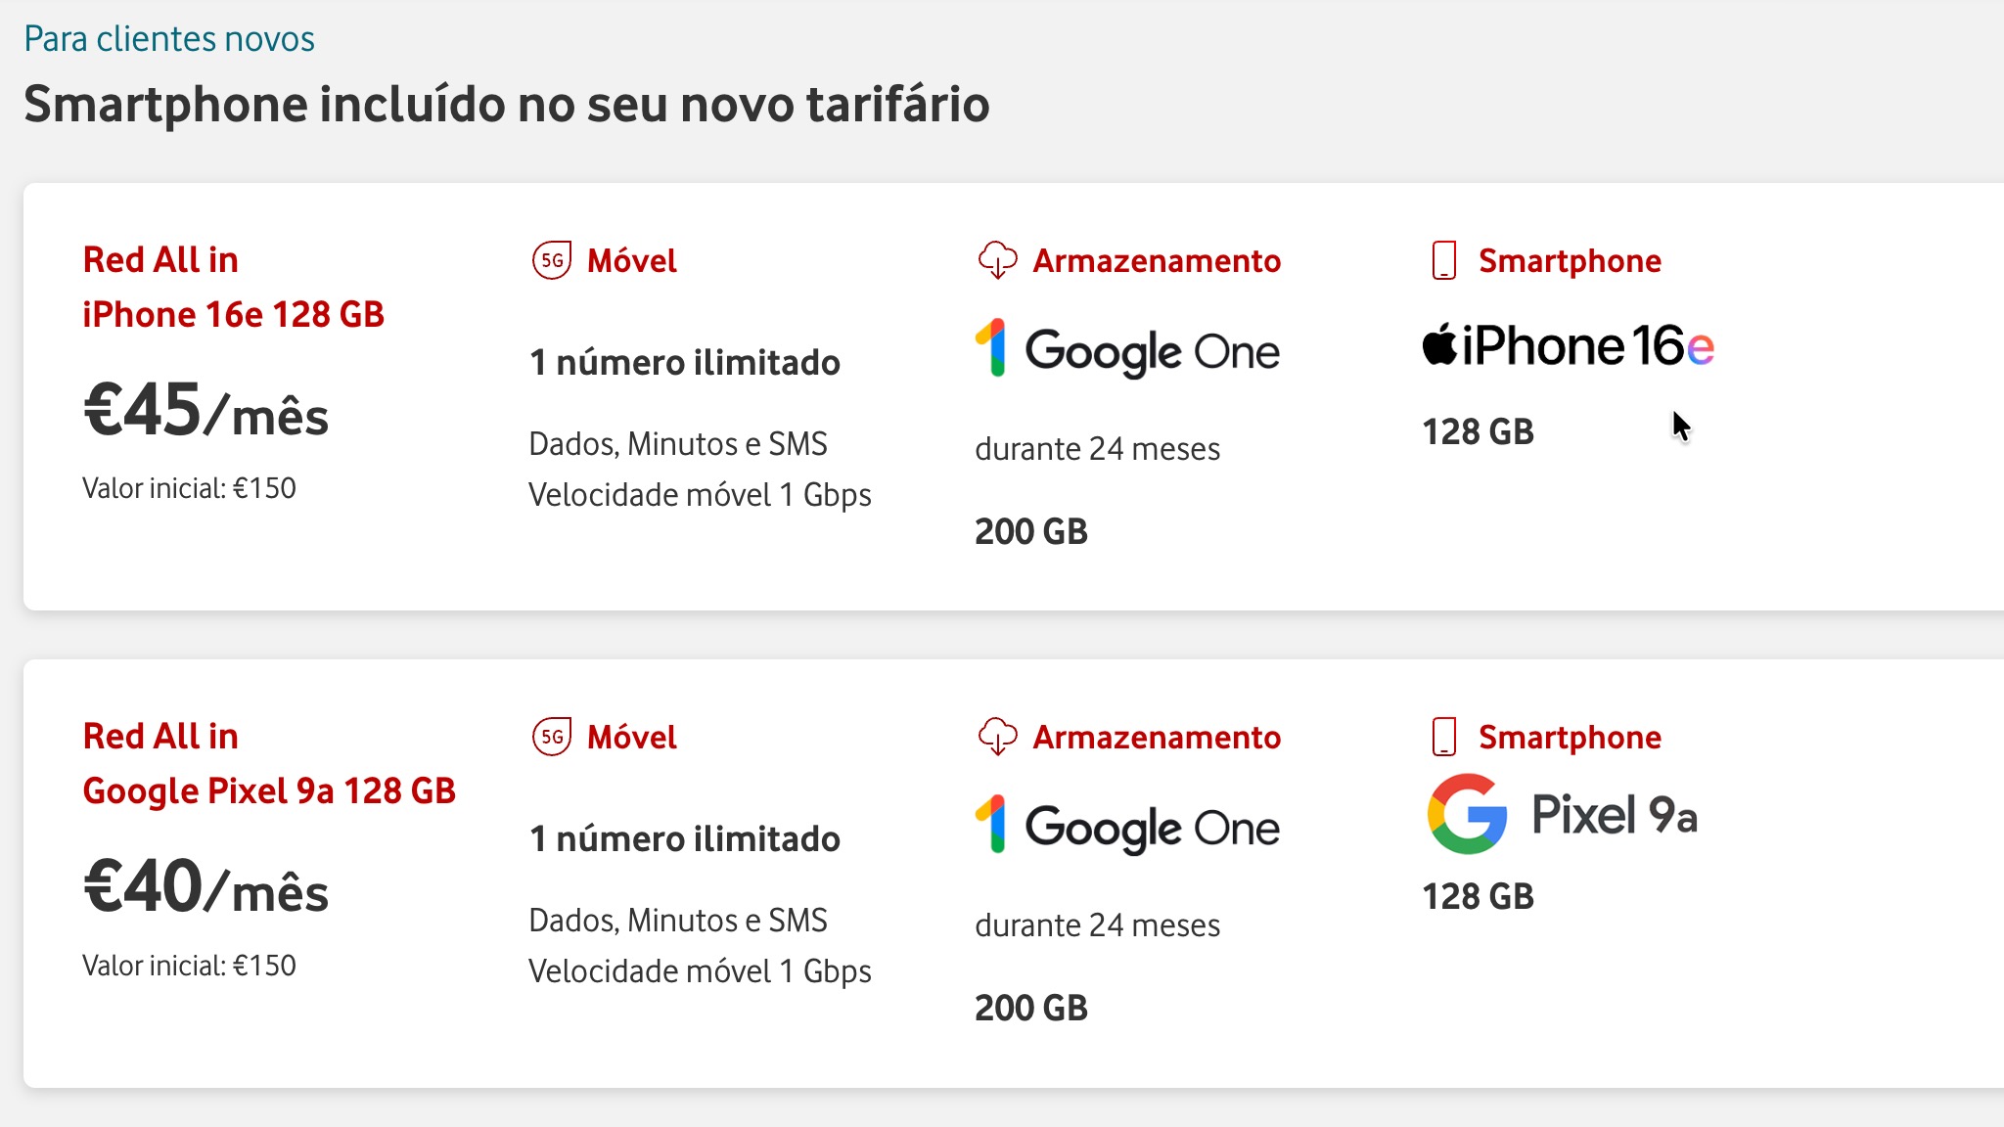Click the "Smartphone incluído no seu novo tarifário" heading
This screenshot has height=1127, width=2004.
[507, 105]
